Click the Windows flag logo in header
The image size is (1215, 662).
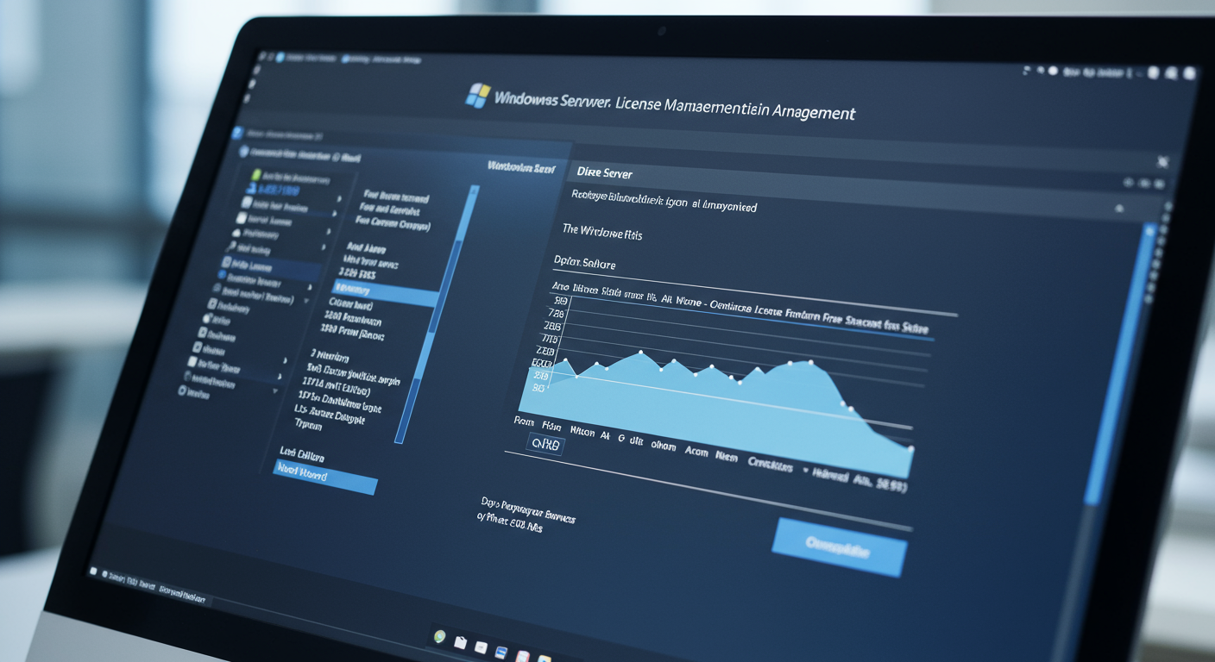(x=477, y=95)
